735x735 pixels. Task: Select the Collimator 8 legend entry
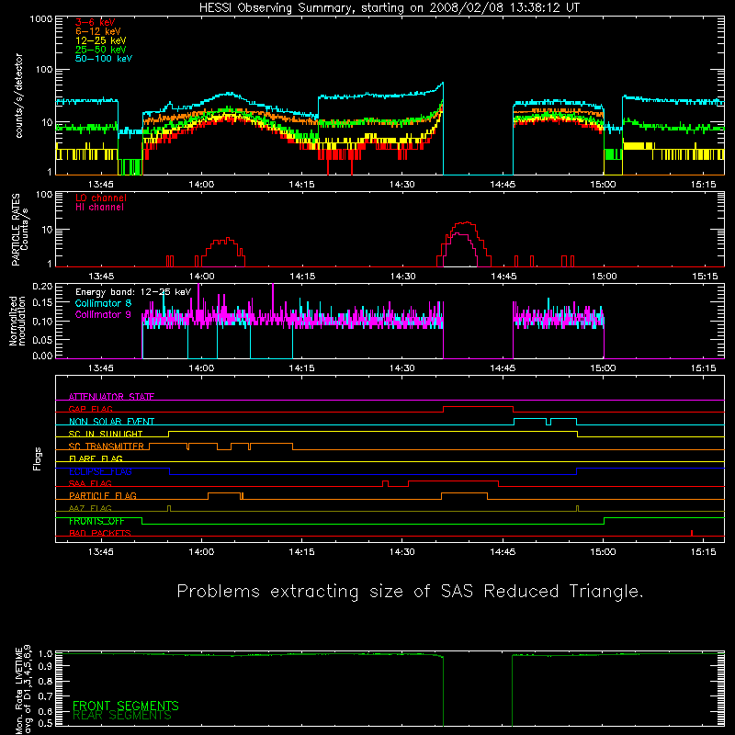(103, 303)
